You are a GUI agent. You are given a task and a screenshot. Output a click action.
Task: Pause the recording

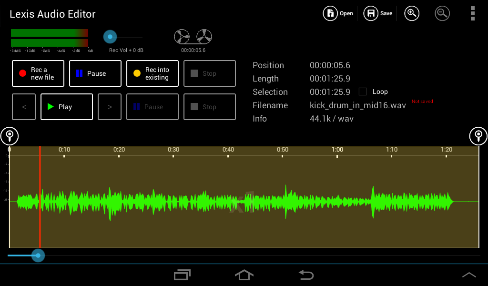(95, 73)
